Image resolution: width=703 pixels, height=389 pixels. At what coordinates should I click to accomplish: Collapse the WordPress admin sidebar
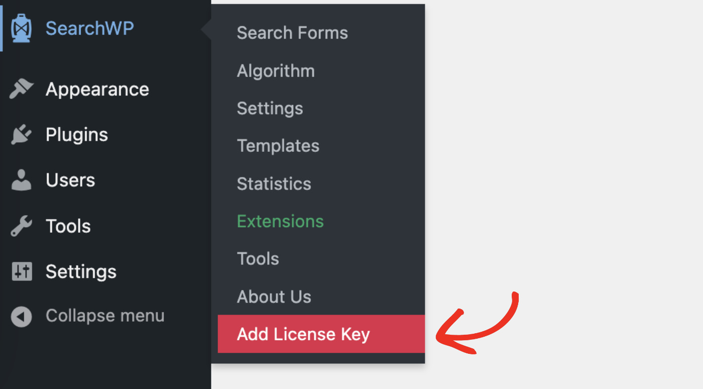pyautogui.click(x=104, y=316)
